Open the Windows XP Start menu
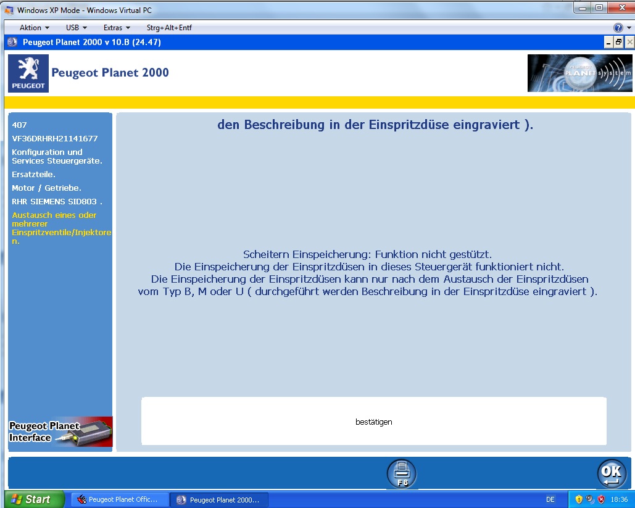The height and width of the screenshot is (508, 635). [x=34, y=499]
